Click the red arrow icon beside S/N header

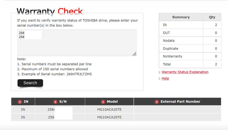click(x=55, y=102)
